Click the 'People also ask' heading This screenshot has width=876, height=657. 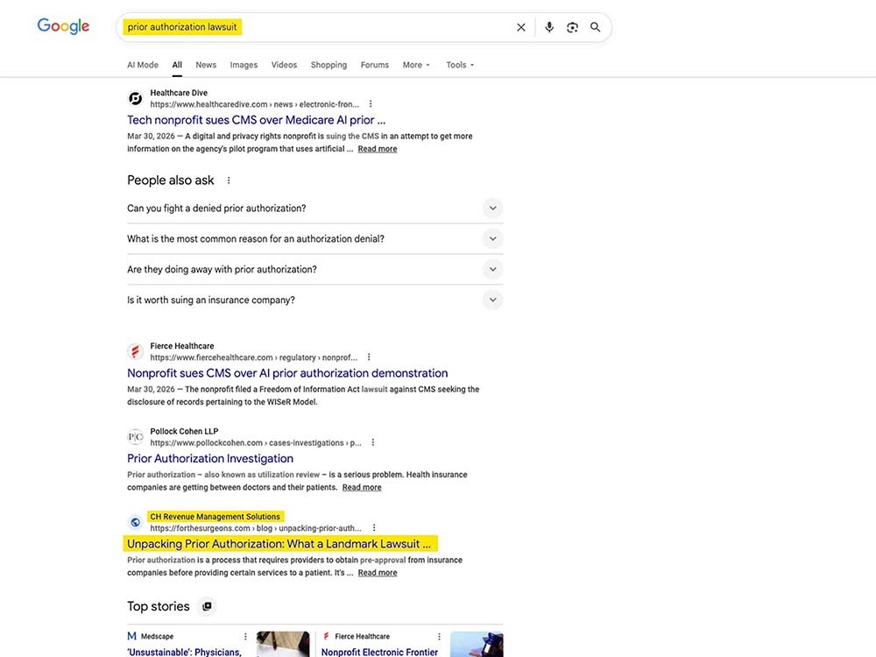point(171,180)
